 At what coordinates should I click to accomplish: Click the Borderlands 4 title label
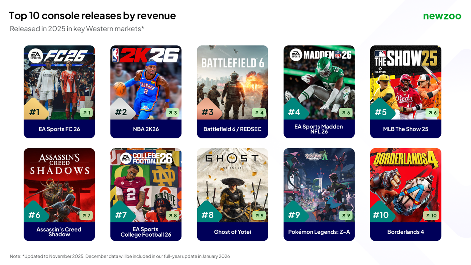[406, 232]
